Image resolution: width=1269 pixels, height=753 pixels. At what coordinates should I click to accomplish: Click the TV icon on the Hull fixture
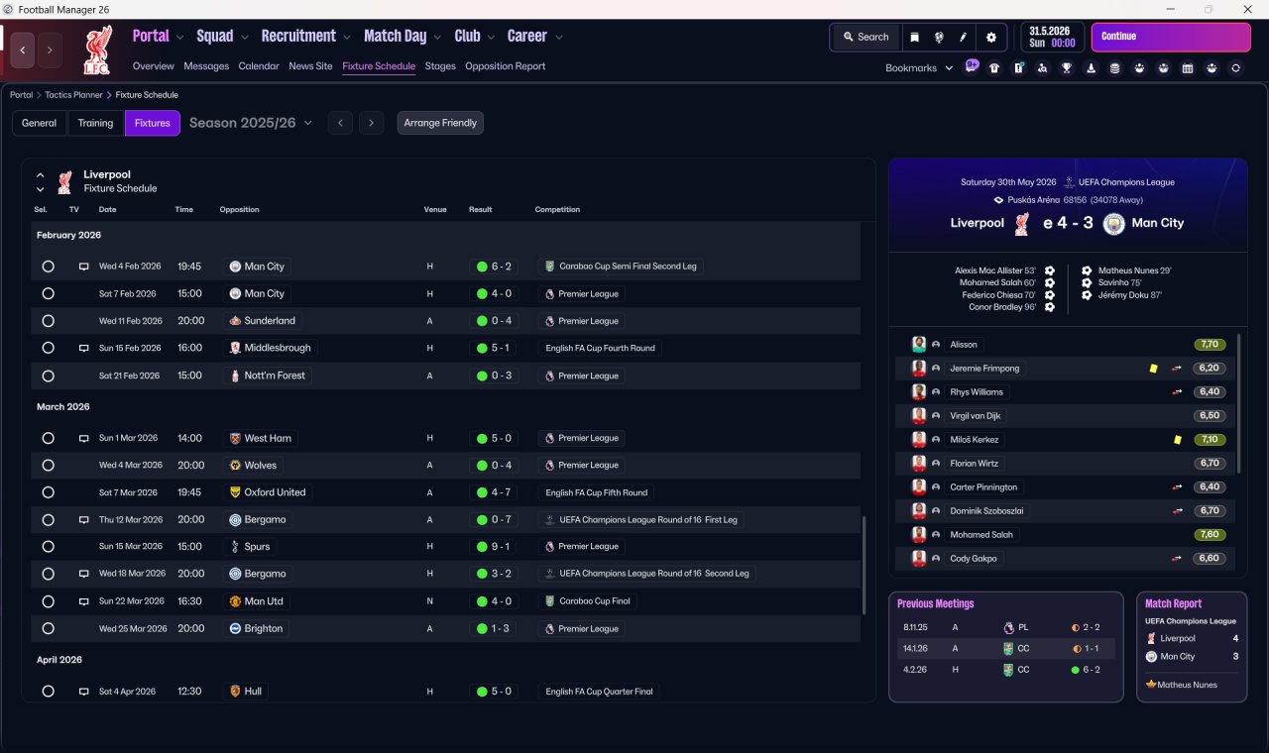tap(84, 692)
